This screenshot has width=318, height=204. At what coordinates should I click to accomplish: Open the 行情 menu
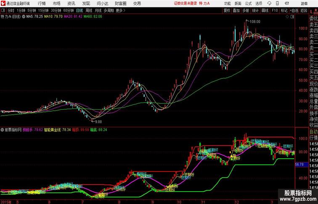42,3
